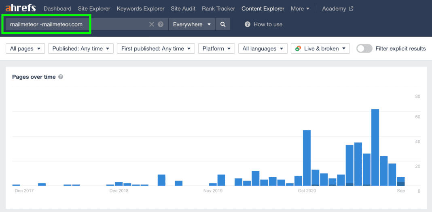
Task: Expand the All pages filter
Action: coord(25,49)
